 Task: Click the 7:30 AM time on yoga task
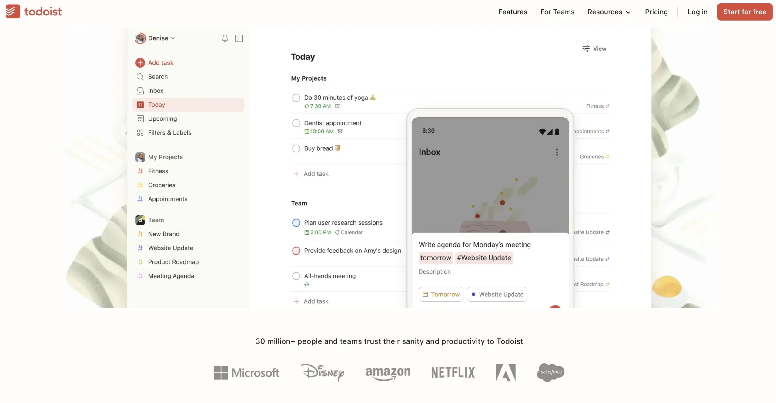click(320, 106)
